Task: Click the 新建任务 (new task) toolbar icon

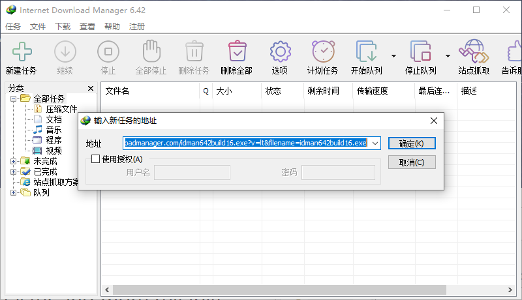Action: (x=22, y=52)
